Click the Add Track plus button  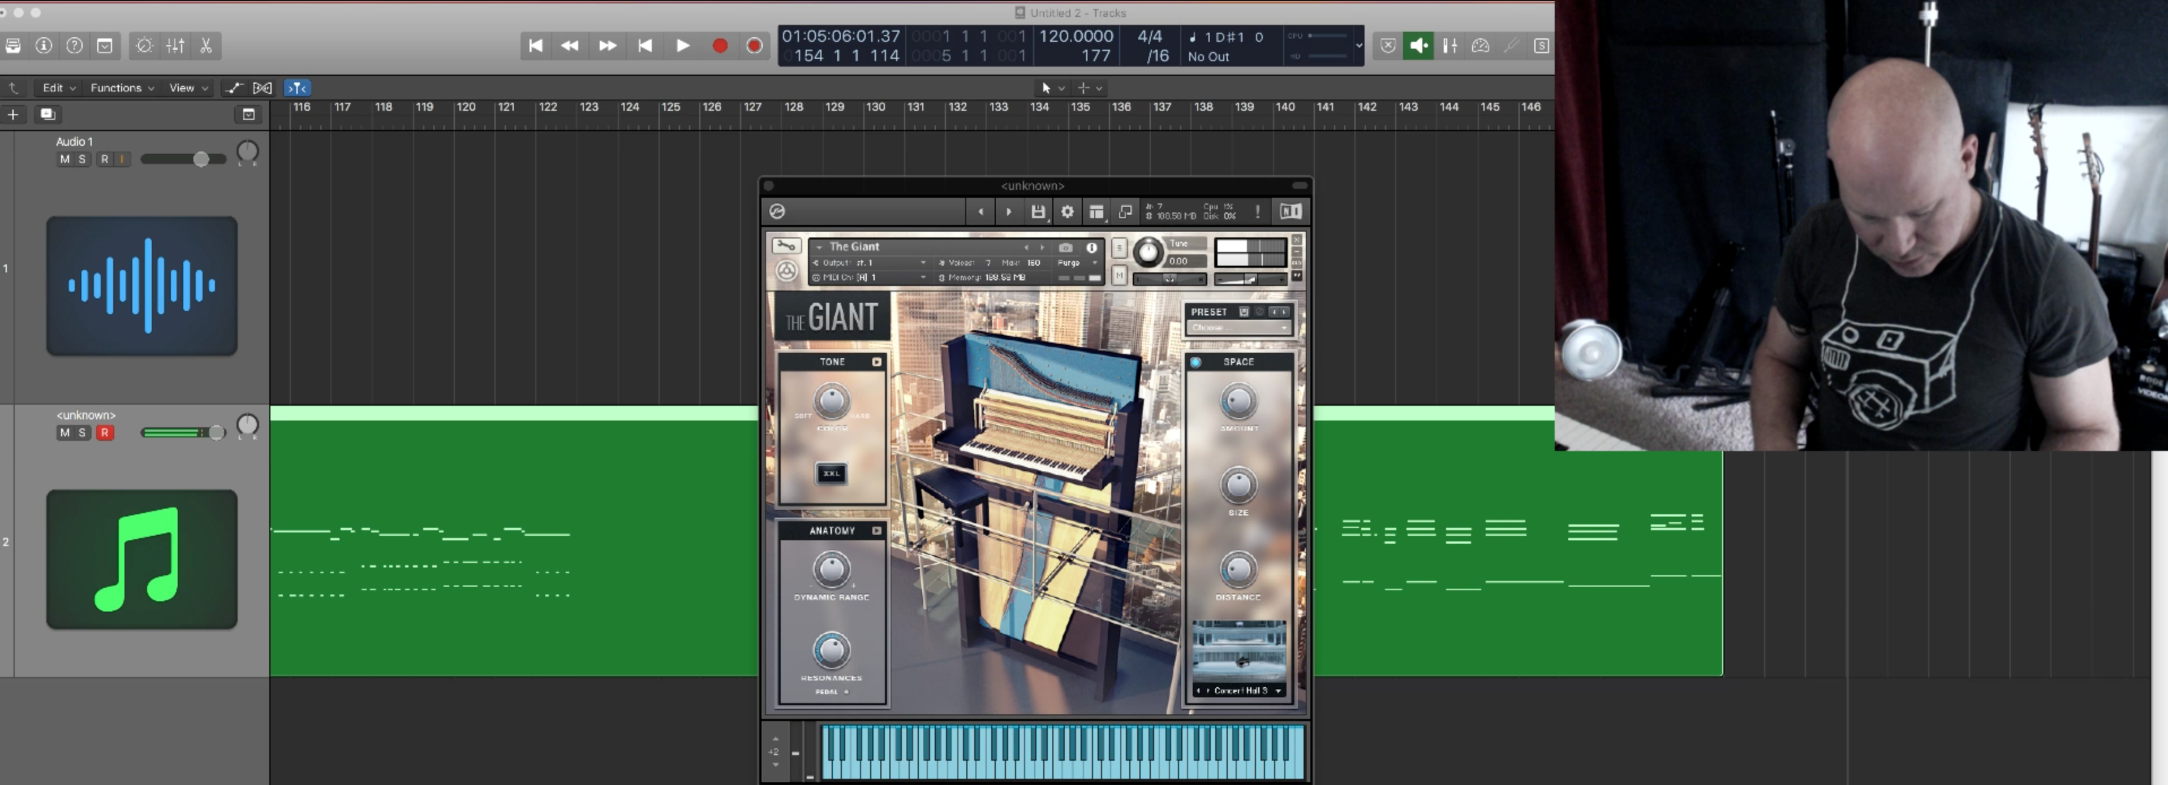(12, 114)
